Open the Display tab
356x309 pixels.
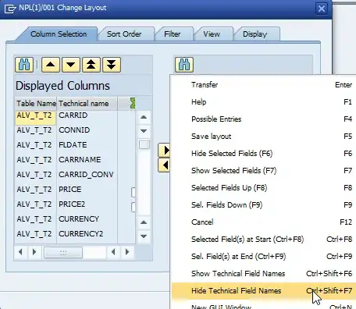255,34
